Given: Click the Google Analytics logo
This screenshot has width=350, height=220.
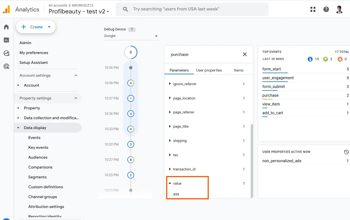Looking at the screenshot, I should click(x=6, y=9).
